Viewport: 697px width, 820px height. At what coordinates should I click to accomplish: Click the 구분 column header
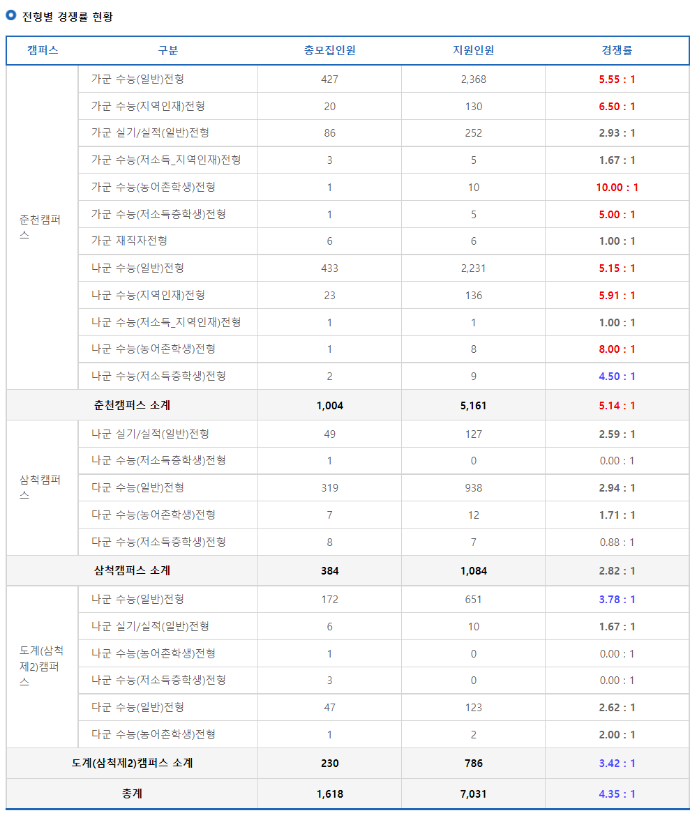tap(167, 50)
